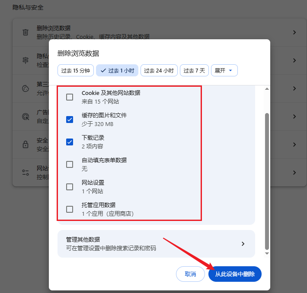Check 网站设置 checkbox
The height and width of the screenshot is (293, 307).
point(70,187)
